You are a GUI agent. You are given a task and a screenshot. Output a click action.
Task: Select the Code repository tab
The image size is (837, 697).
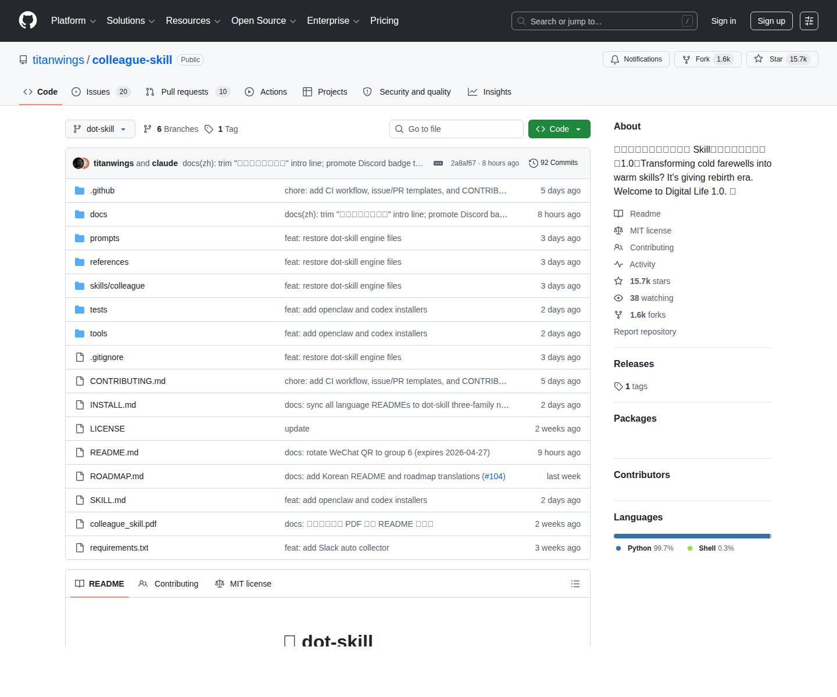[41, 92]
